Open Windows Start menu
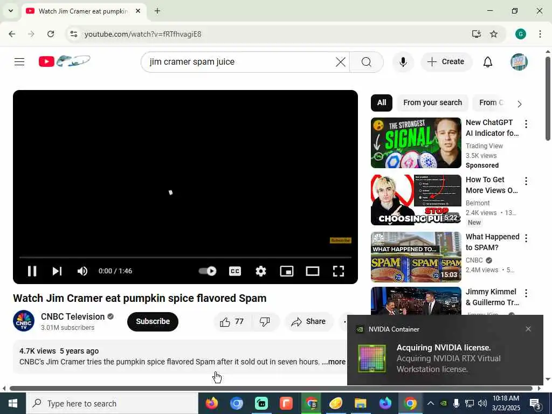 click(13, 403)
